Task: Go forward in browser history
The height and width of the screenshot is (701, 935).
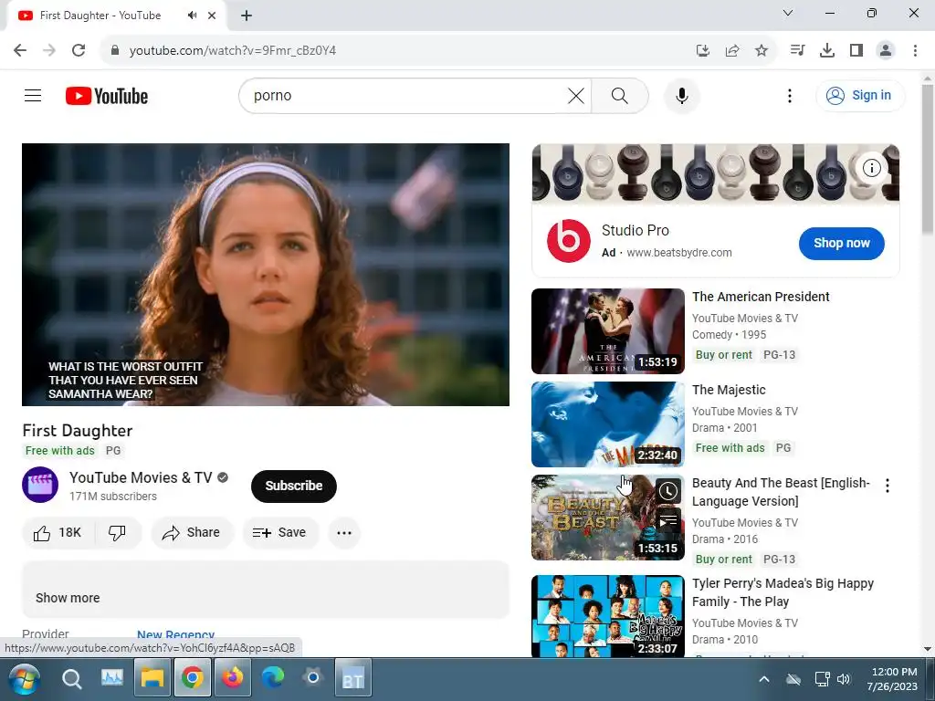Action: tap(49, 50)
